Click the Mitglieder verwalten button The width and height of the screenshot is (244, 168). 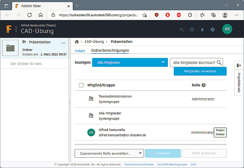point(200,71)
